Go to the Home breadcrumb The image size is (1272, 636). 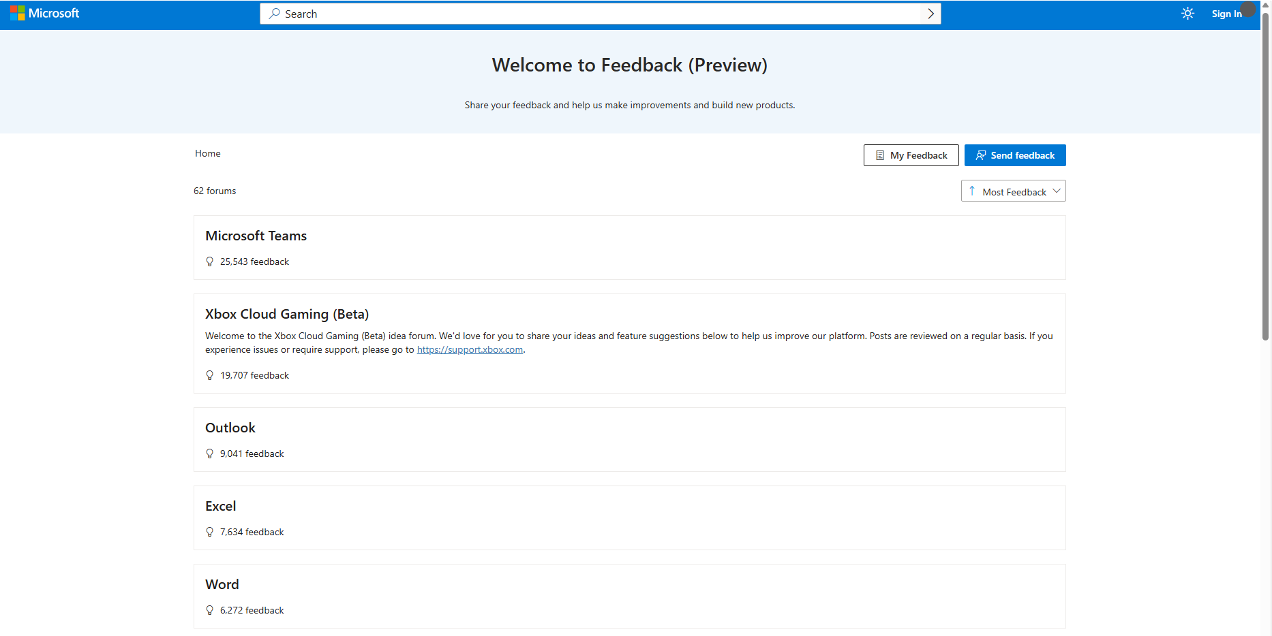pyautogui.click(x=208, y=153)
